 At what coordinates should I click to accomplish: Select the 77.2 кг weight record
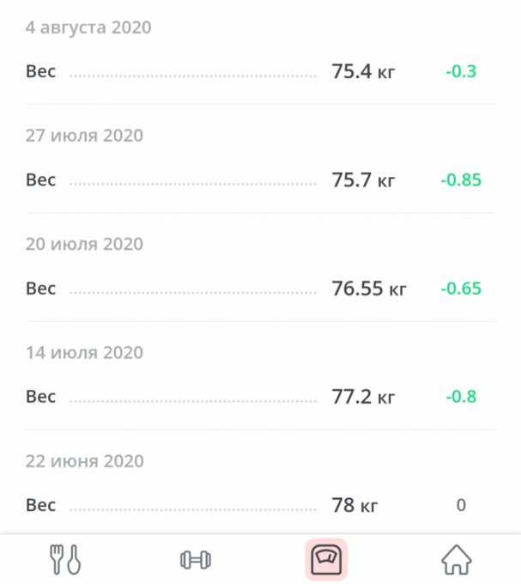(x=363, y=398)
